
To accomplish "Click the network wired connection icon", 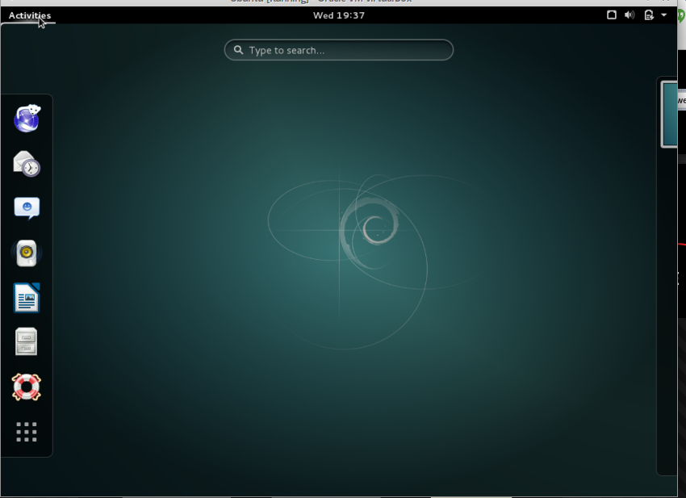I will [x=612, y=15].
